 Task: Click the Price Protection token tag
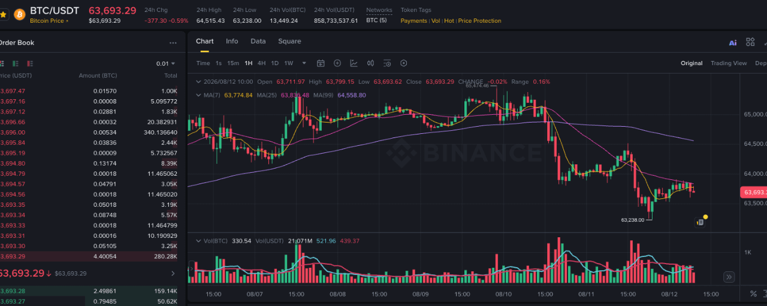[x=480, y=21]
